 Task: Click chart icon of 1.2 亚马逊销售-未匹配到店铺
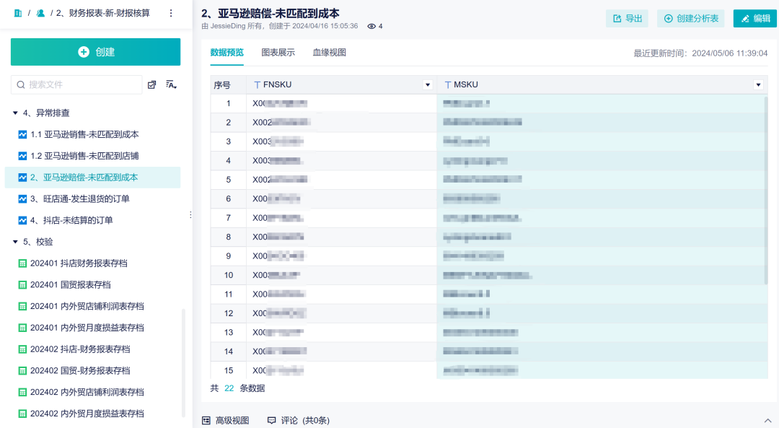[x=22, y=156]
